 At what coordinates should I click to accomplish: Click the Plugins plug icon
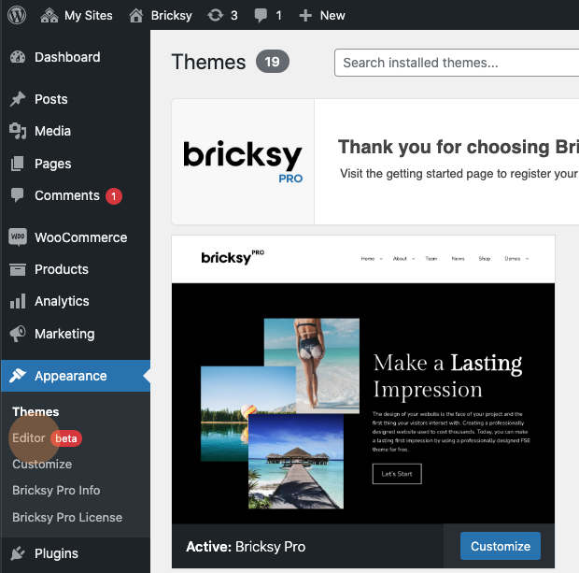[18, 553]
